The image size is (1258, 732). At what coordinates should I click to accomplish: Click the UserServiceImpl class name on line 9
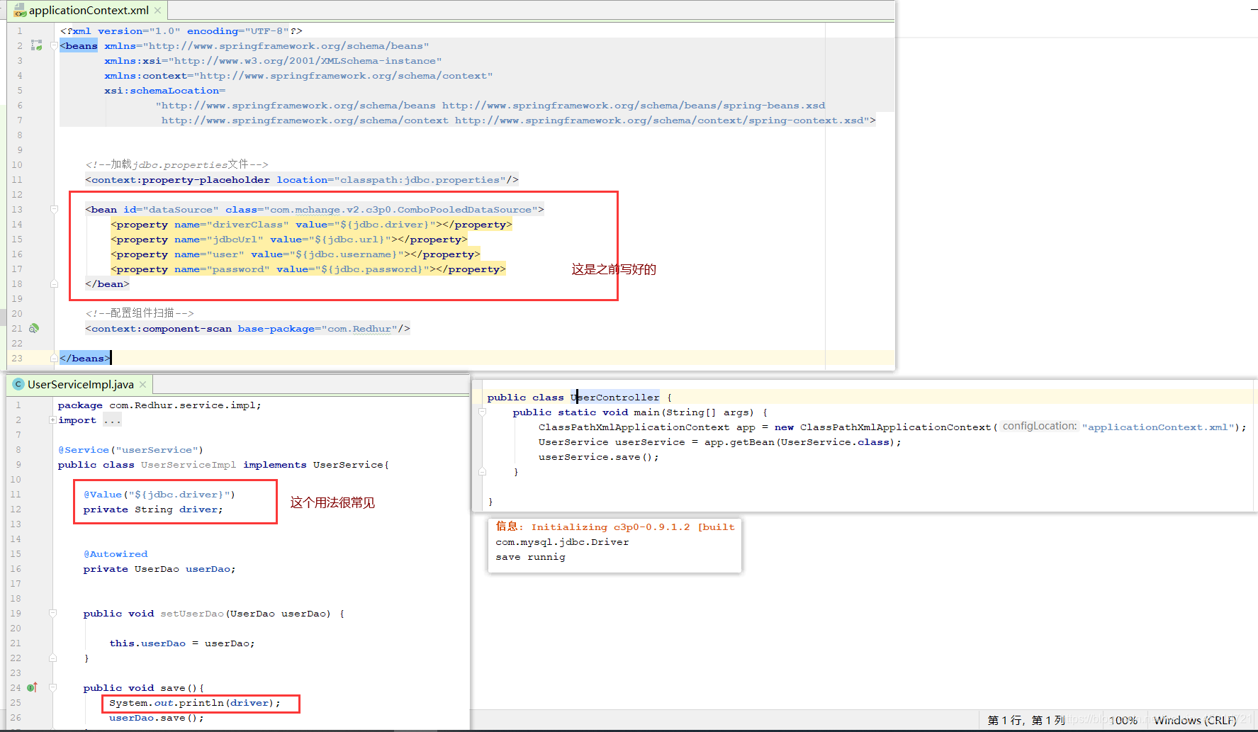pos(189,464)
